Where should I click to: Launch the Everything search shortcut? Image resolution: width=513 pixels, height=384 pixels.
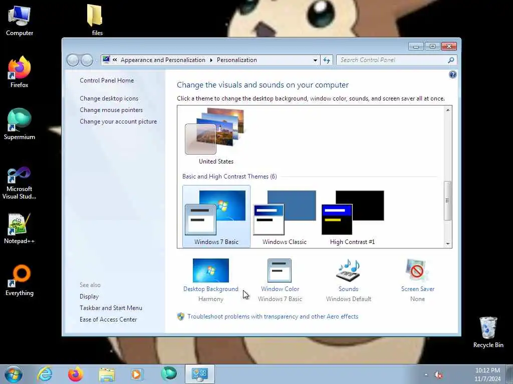20,280
